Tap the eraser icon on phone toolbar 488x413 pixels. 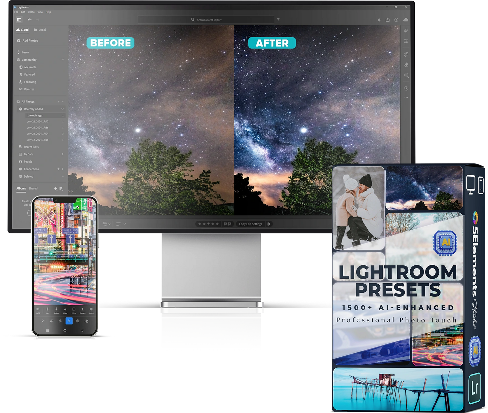coord(87,321)
